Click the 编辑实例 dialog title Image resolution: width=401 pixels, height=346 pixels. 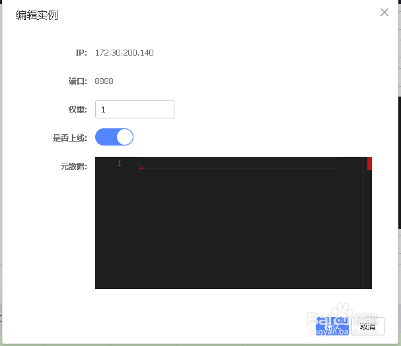point(37,15)
